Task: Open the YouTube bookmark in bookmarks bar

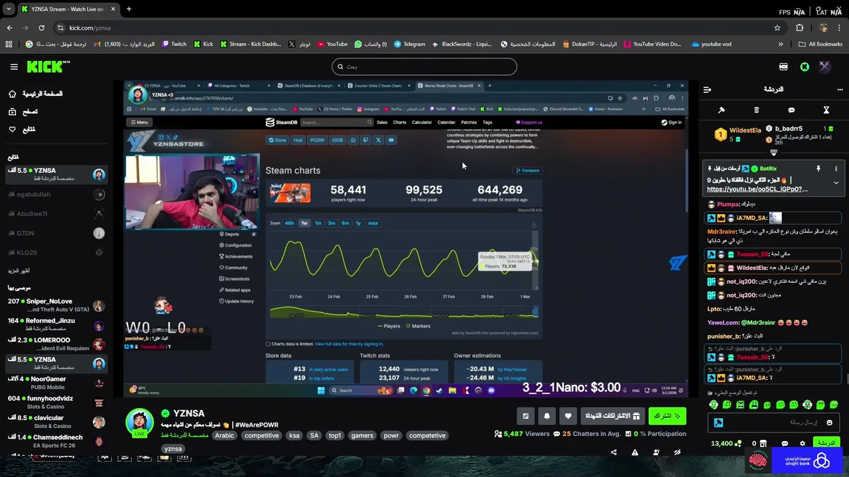Action: point(332,44)
